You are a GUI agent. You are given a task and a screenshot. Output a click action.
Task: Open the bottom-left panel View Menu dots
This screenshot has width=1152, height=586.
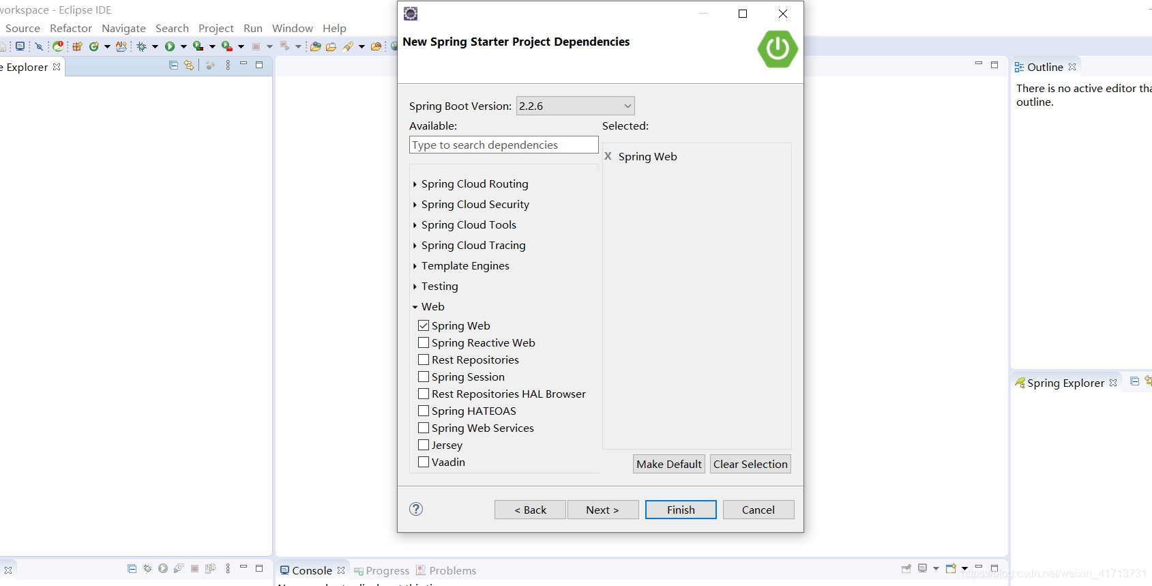point(228,568)
